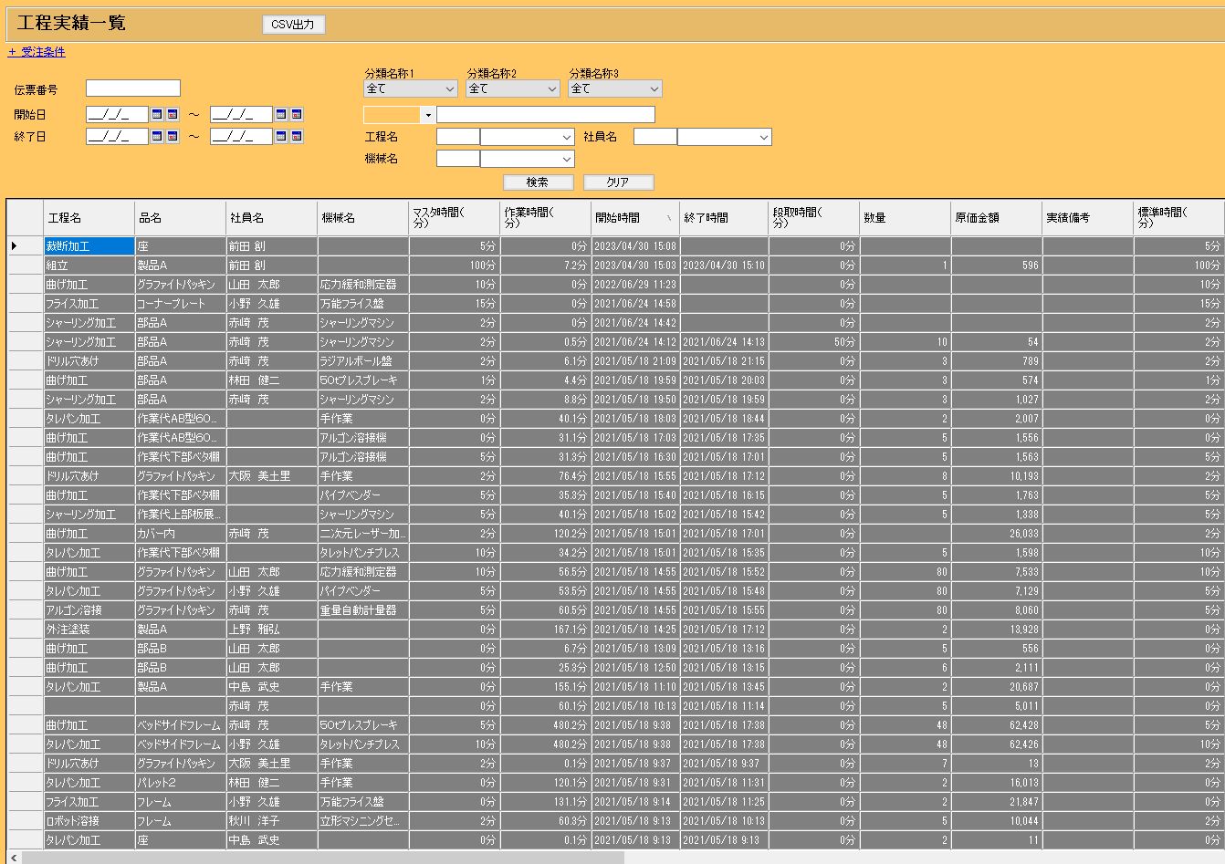Click the 検索 search button

click(x=538, y=182)
